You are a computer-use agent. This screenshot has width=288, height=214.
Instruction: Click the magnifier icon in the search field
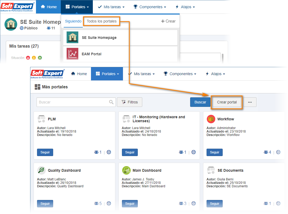tap(111, 102)
